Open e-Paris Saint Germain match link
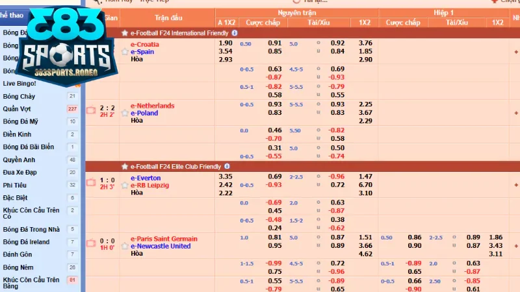Viewport: 520px width, 292px height. point(164,239)
